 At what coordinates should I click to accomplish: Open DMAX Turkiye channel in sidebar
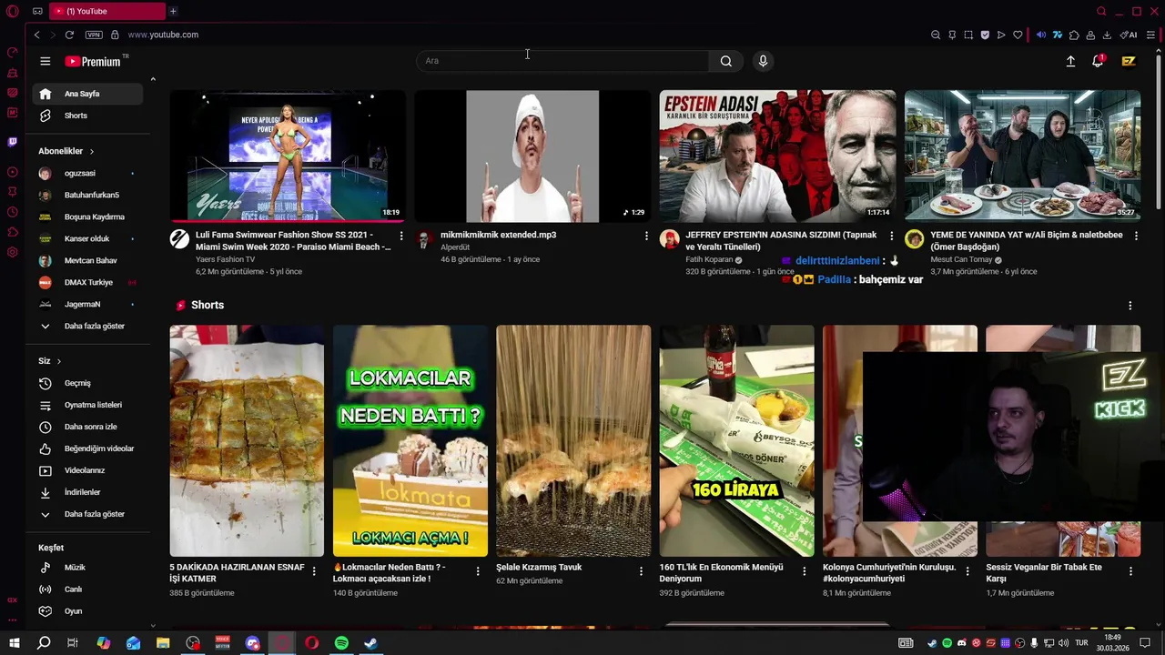coord(87,282)
